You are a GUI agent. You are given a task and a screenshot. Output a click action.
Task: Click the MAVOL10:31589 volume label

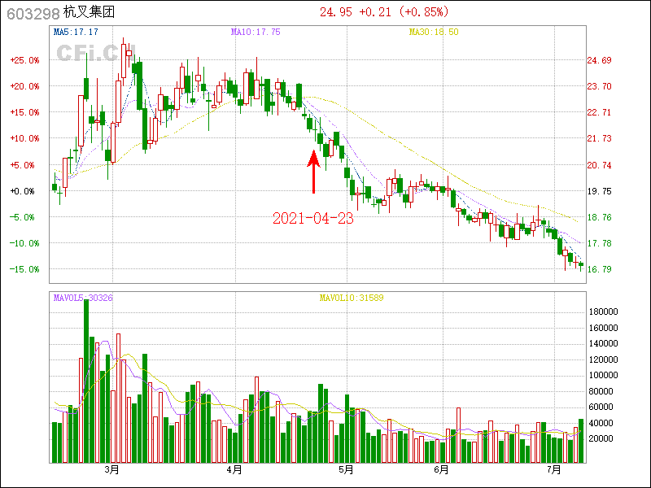[351, 298]
